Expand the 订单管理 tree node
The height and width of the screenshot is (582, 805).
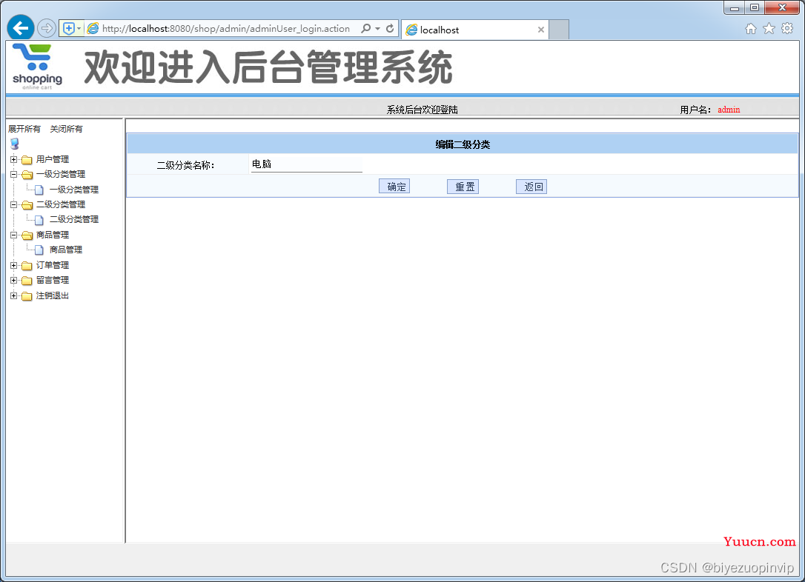[x=14, y=265]
